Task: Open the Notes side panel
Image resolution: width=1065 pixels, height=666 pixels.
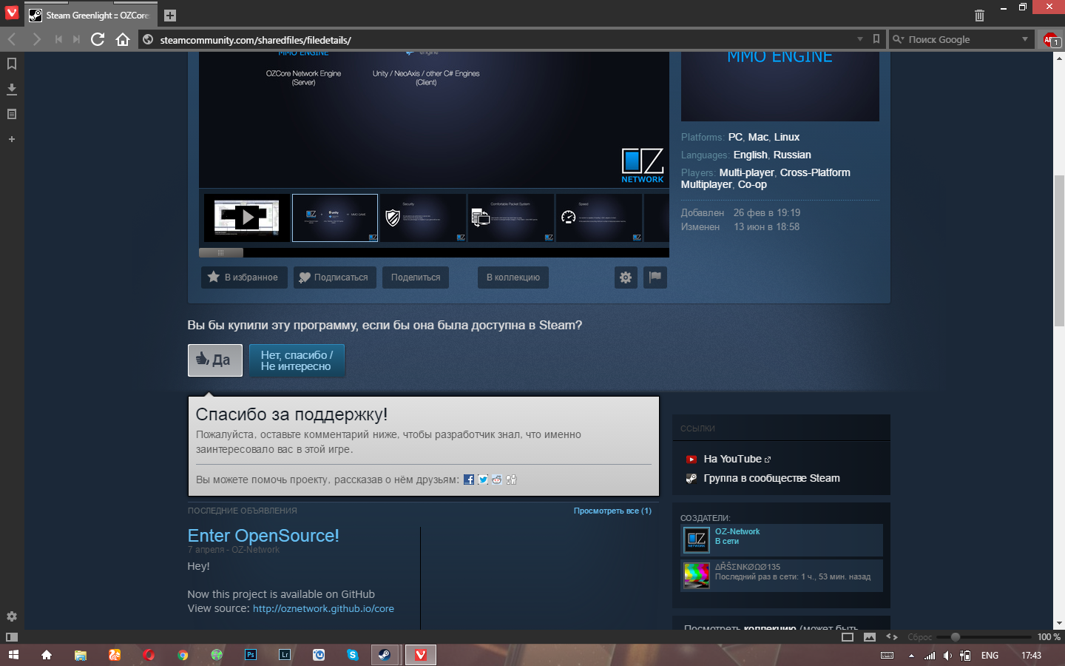Action: [12, 114]
